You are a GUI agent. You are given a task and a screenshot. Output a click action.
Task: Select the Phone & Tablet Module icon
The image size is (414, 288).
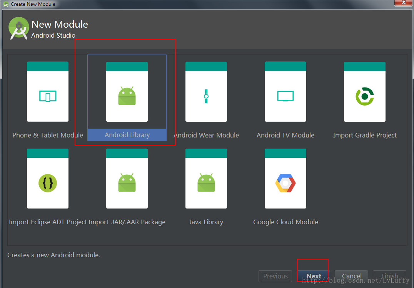point(48,92)
